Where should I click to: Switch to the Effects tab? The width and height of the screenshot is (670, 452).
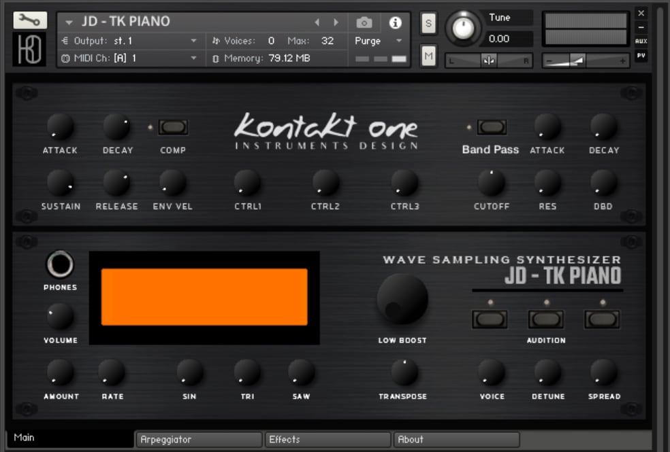pyautogui.click(x=328, y=440)
